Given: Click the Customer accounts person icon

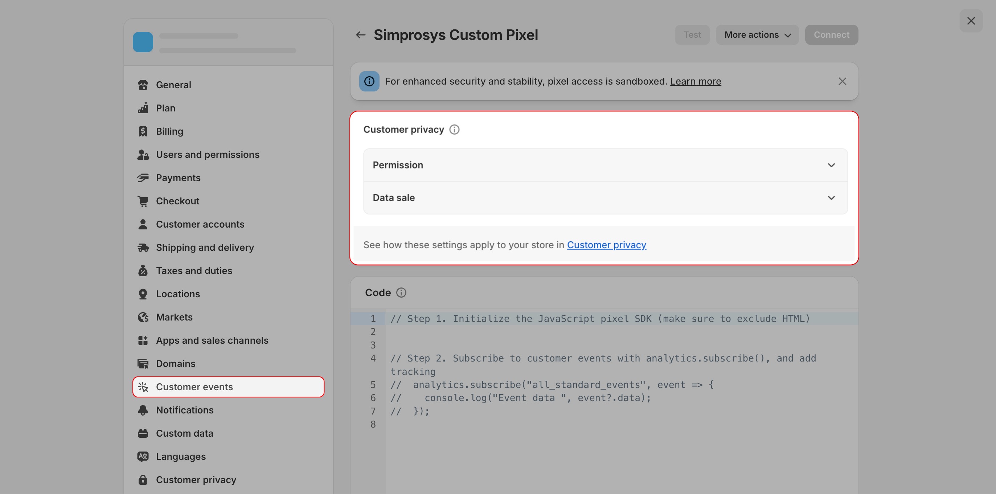Looking at the screenshot, I should coord(143,224).
